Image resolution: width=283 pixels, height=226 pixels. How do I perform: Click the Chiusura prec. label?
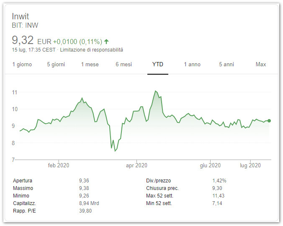pyautogui.click(x=162, y=188)
